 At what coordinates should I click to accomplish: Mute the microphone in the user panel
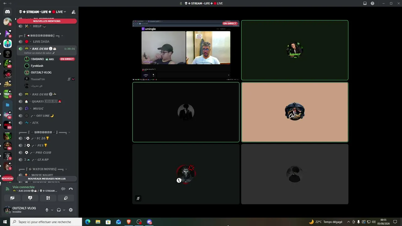47,210
